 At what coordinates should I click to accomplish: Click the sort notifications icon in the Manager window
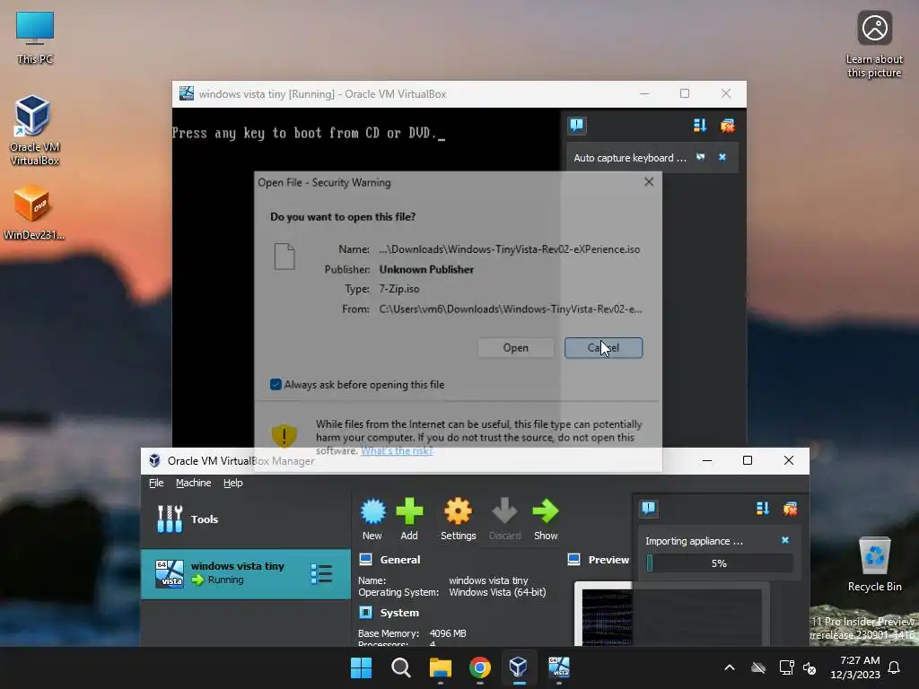click(763, 509)
